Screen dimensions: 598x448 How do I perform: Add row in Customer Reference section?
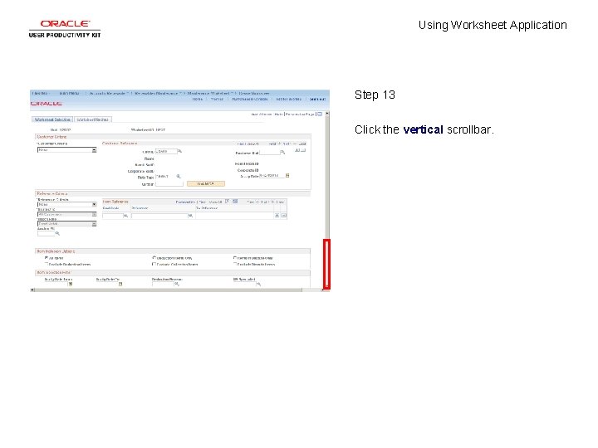297,150
